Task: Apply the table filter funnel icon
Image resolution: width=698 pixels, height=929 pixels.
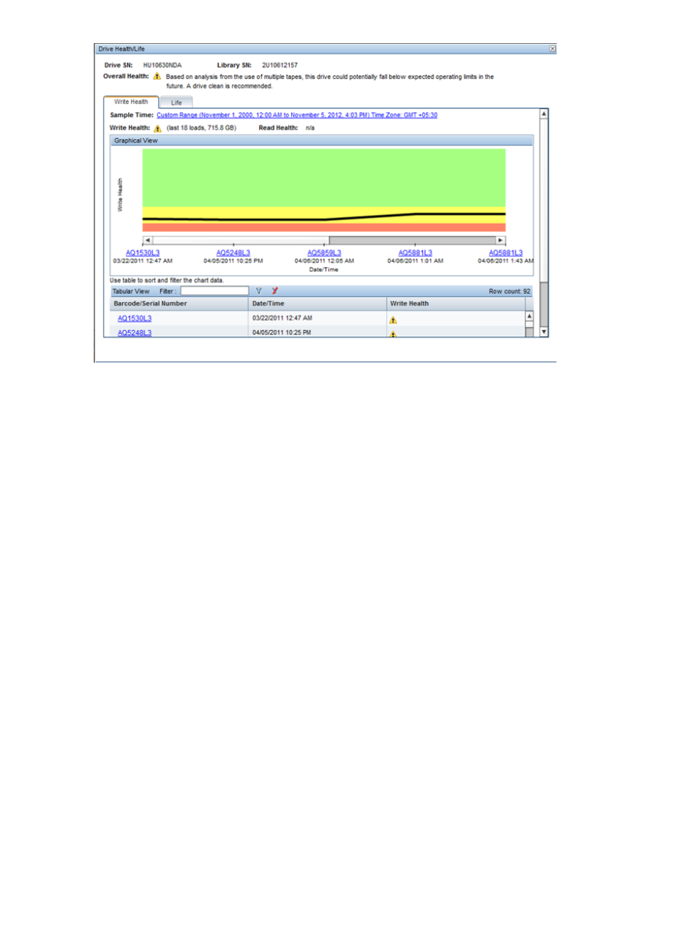Action: pyautogui.click(x=258, y=291)
